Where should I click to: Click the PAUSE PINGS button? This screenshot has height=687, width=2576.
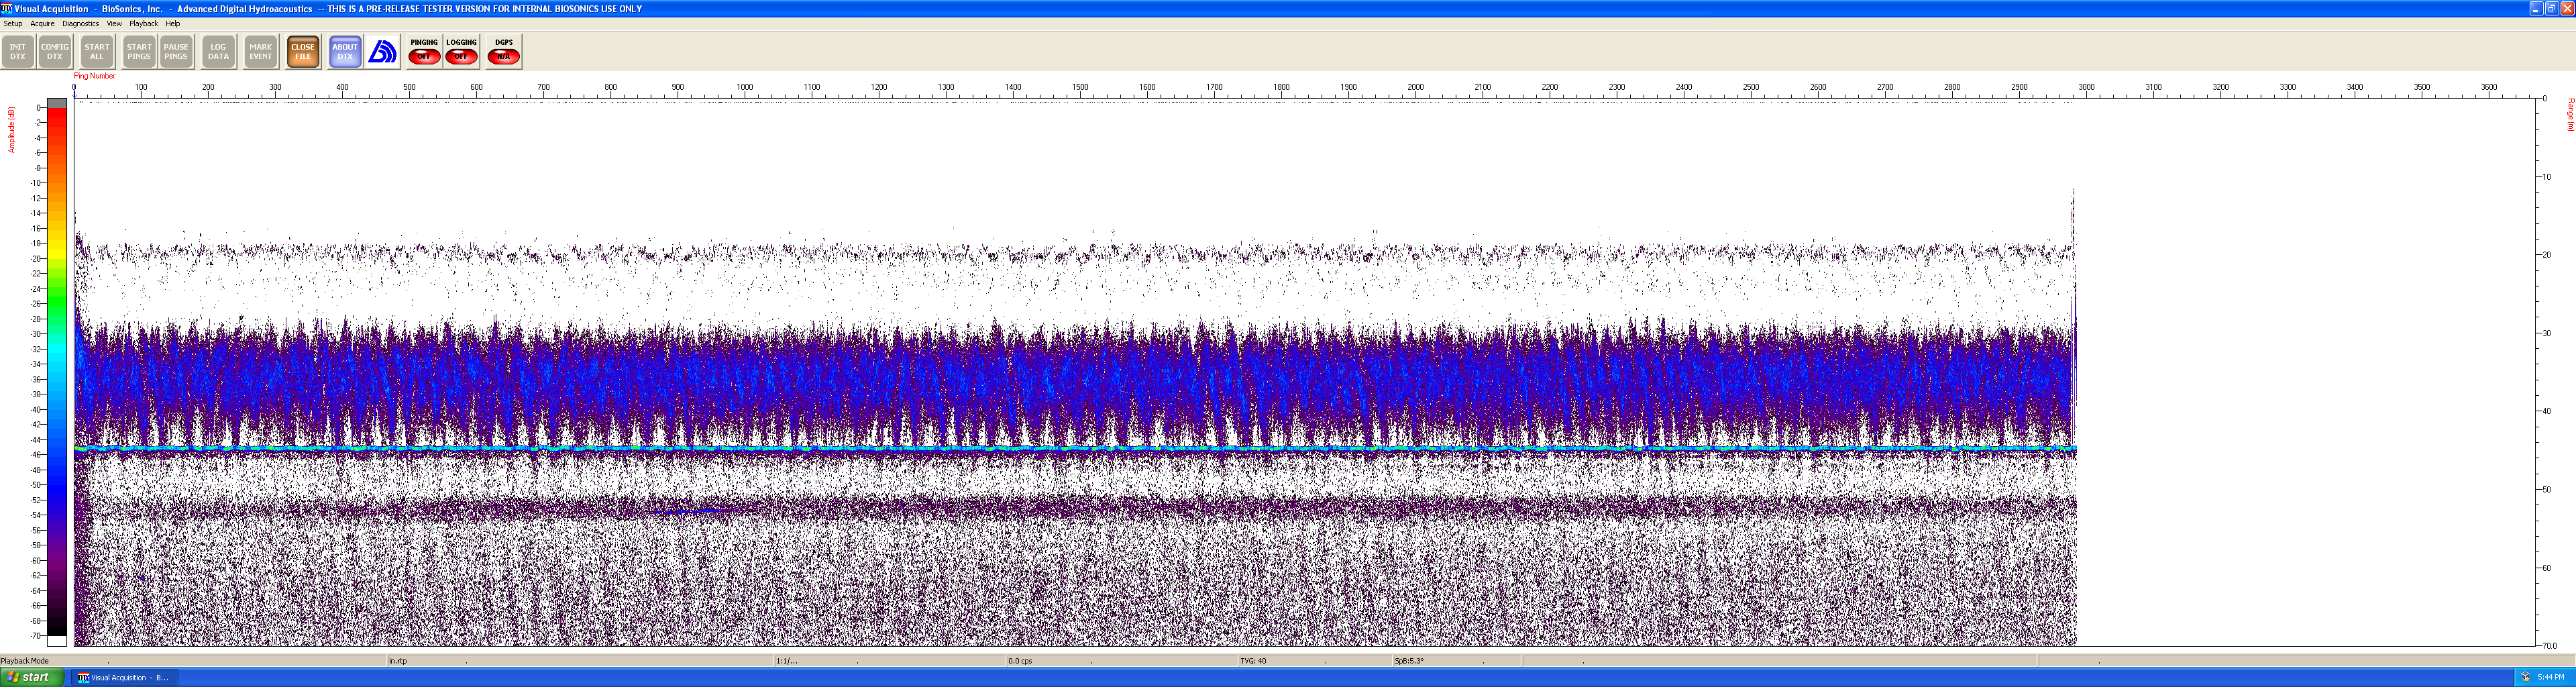point(176,52)
